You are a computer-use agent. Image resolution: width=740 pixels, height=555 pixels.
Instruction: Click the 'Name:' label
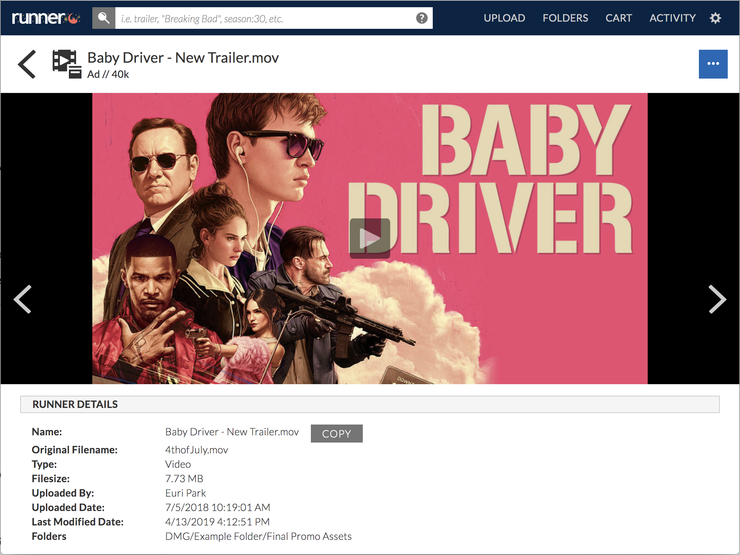[x=47, y=432]
